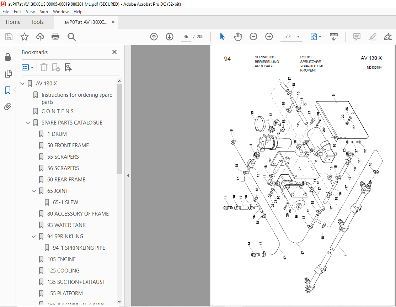Open the File menu

point(6,12)
